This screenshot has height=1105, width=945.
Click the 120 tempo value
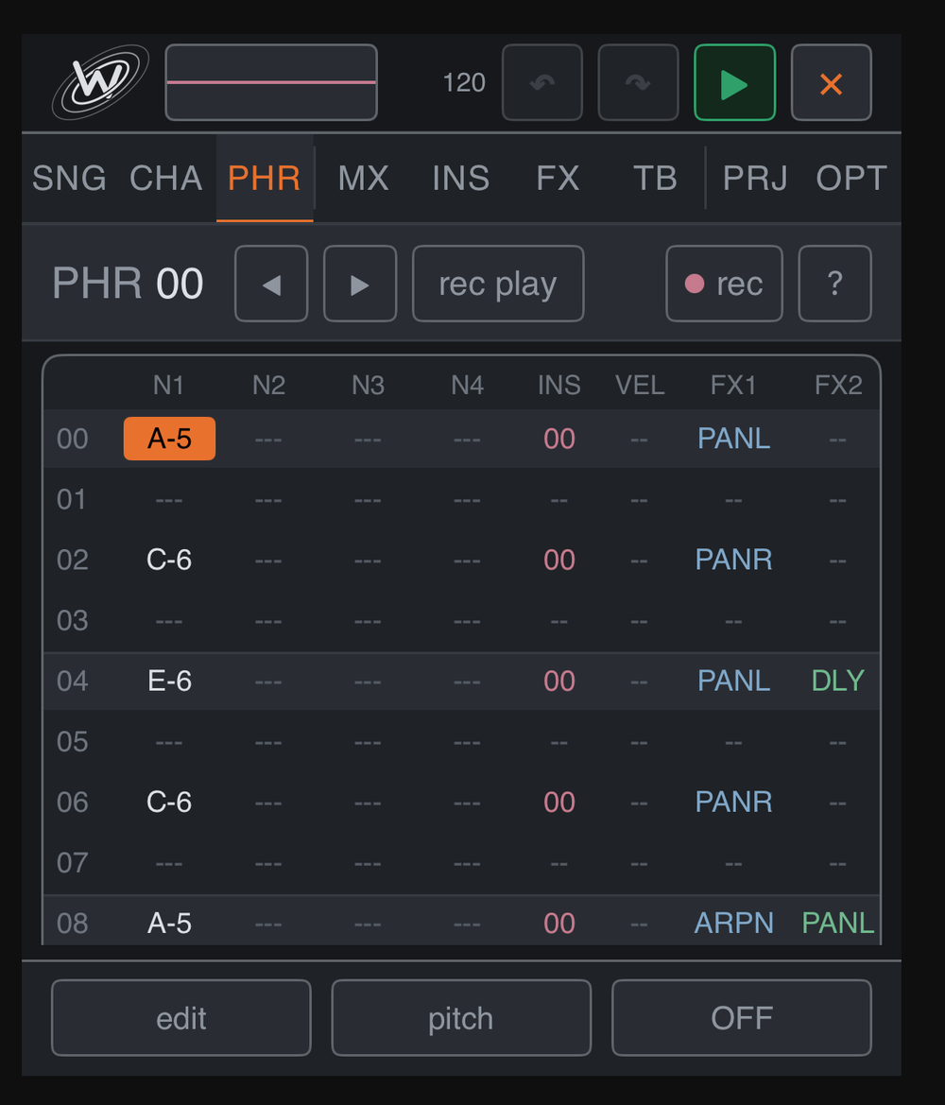point(464,82)
